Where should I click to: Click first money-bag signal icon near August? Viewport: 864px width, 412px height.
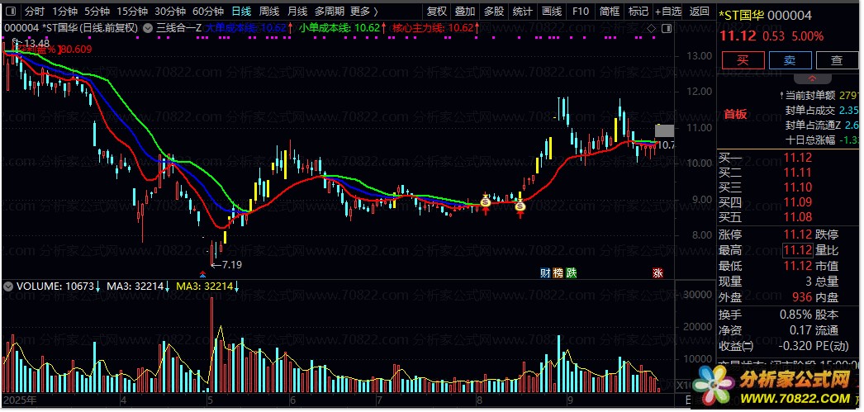pos(486,202)
